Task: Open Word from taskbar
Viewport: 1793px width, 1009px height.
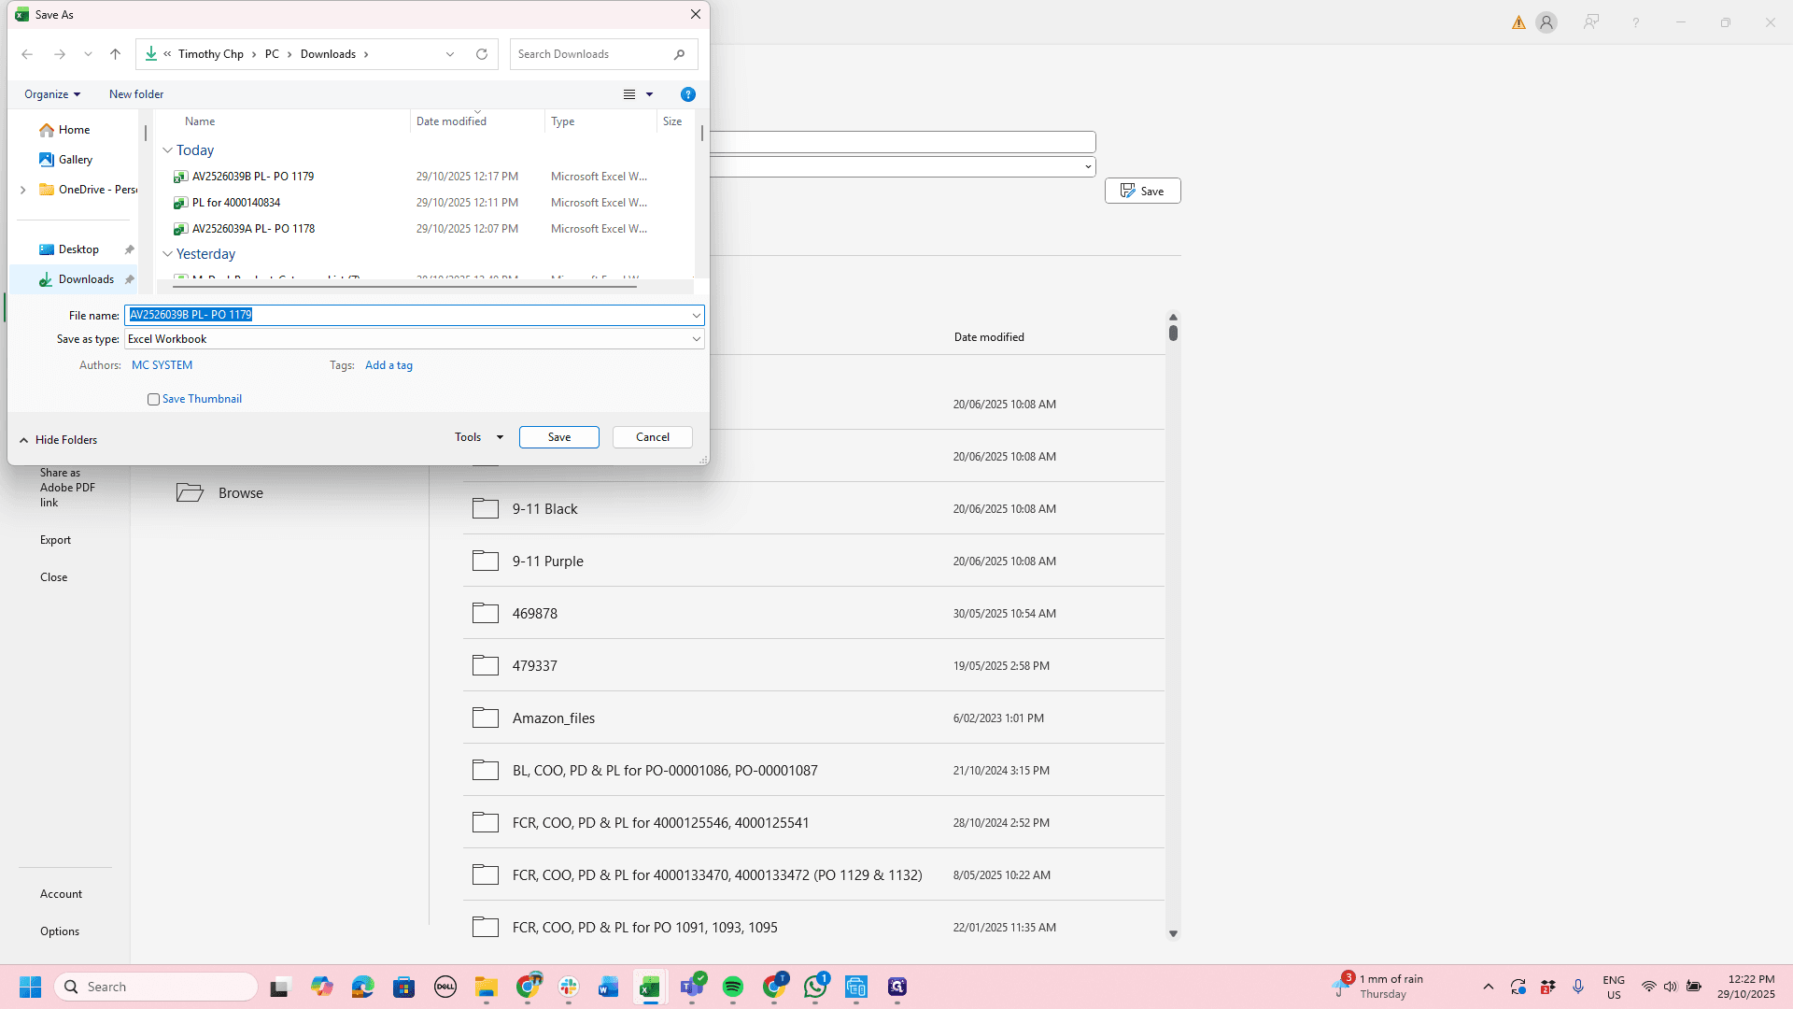Action: (609, 987)
